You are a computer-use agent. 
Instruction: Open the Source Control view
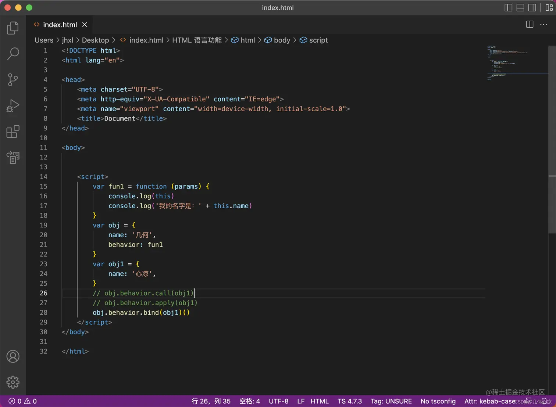[13, 80]
